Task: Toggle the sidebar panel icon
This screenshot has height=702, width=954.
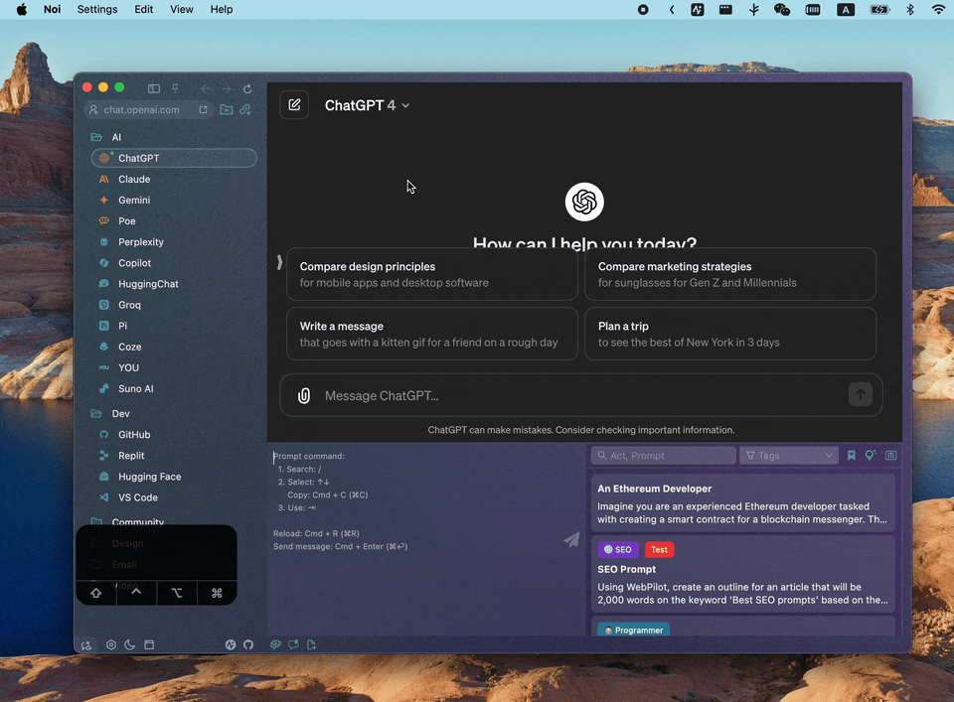Action: tap(154, 88)
